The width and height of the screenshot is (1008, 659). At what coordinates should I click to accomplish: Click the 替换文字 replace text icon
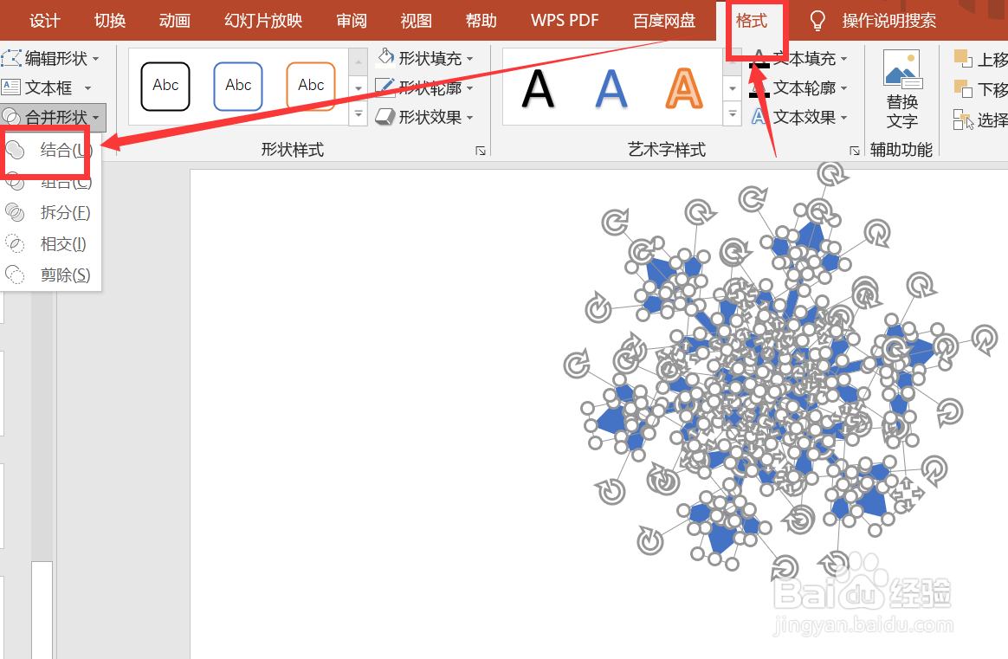901,87
